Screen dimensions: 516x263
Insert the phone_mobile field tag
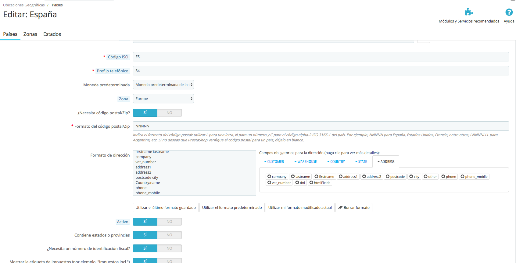point(474,177)
